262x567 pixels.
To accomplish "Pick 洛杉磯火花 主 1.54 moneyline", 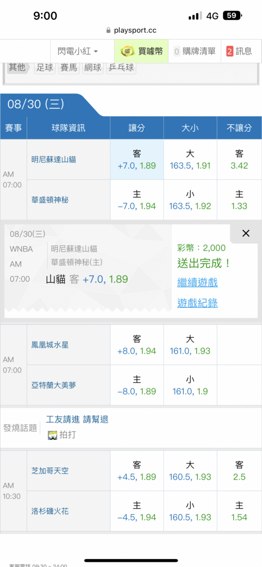I will pos(239,511).
